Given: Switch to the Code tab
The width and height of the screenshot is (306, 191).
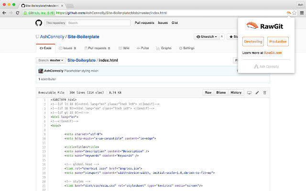Looking at the screenshot, I should click(x=45, y=48).
